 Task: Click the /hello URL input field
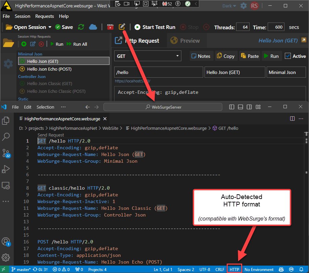(x=159, y=72)
